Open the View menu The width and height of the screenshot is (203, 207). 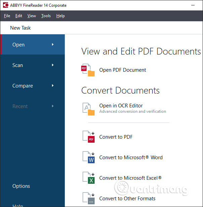pyautogui.click(x=32, y=16)
